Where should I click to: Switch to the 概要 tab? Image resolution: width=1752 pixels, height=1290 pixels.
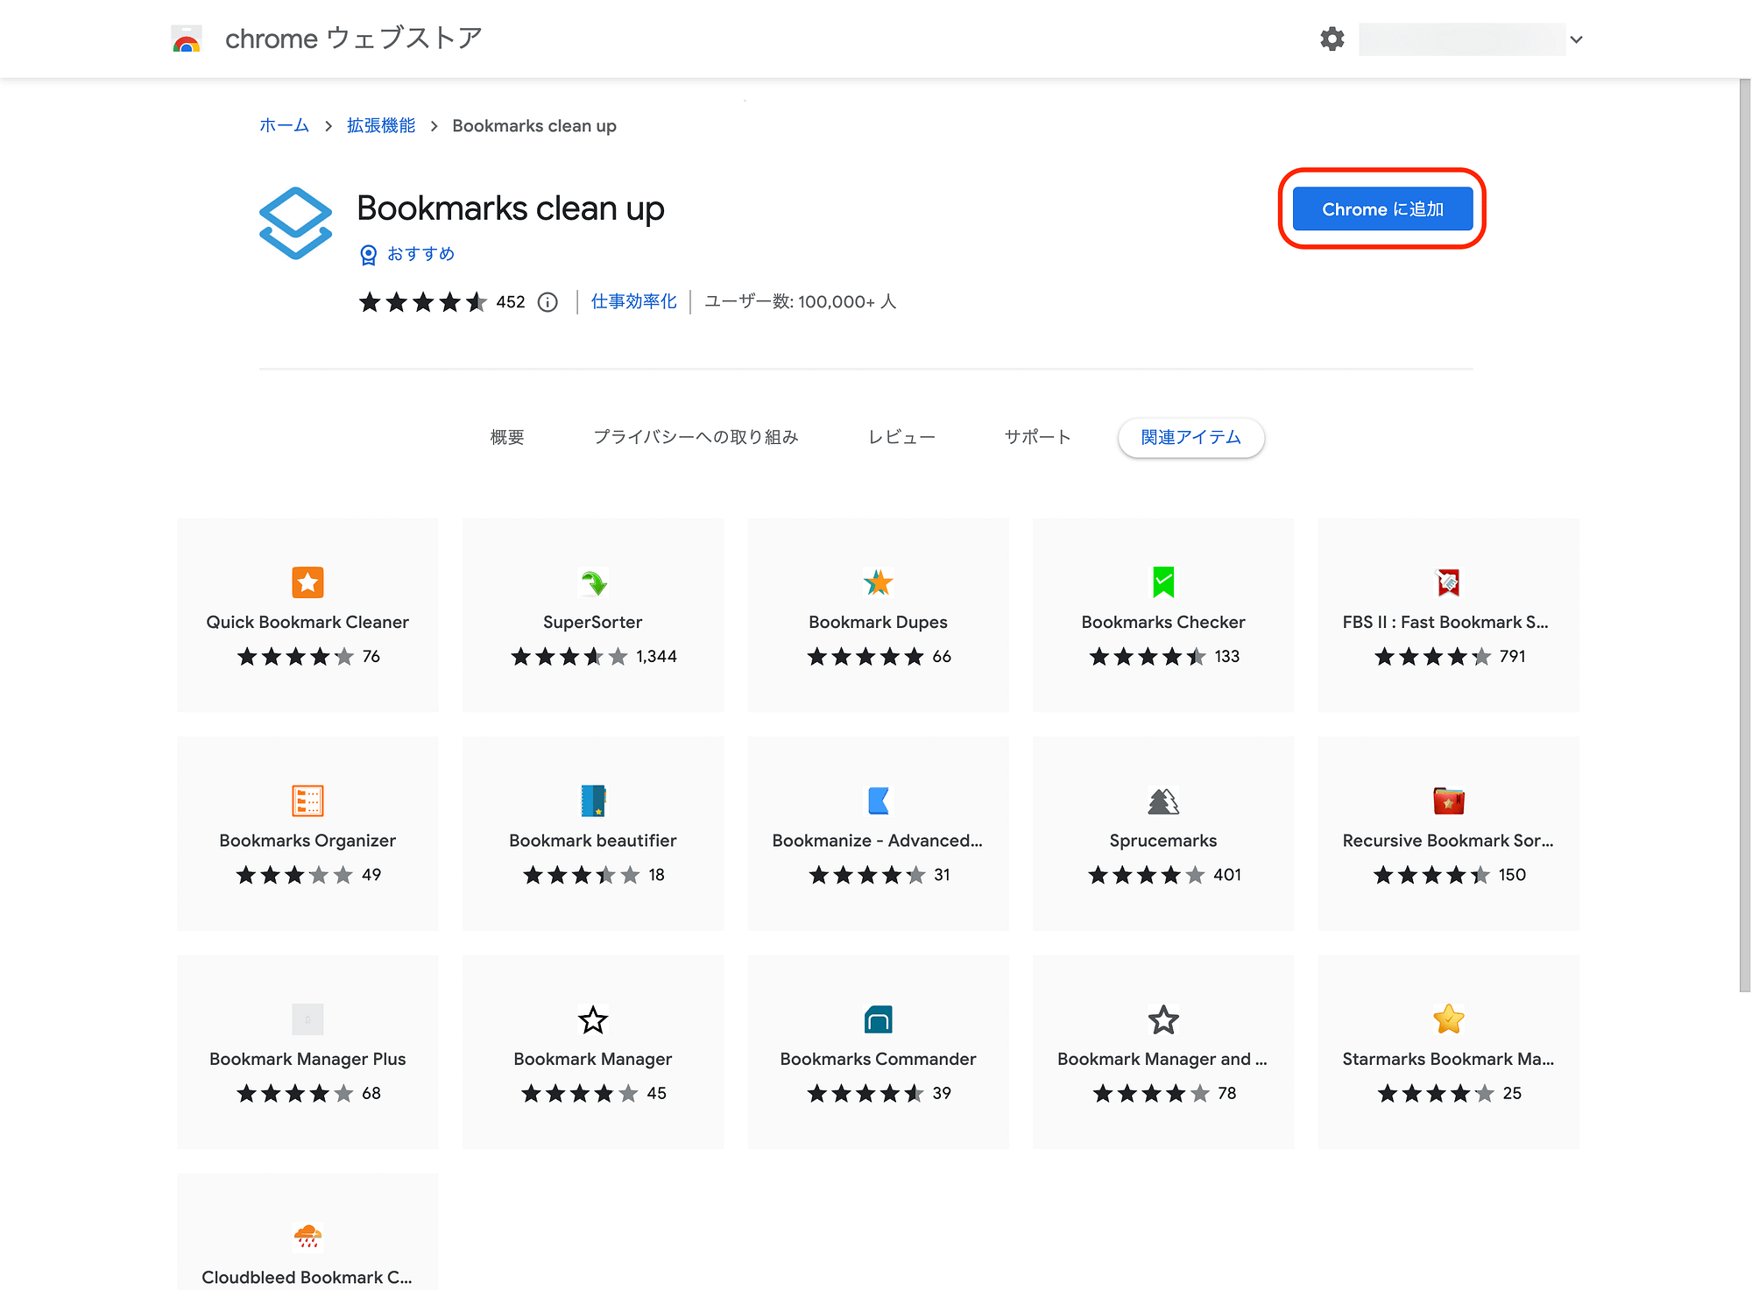point(507,437)
